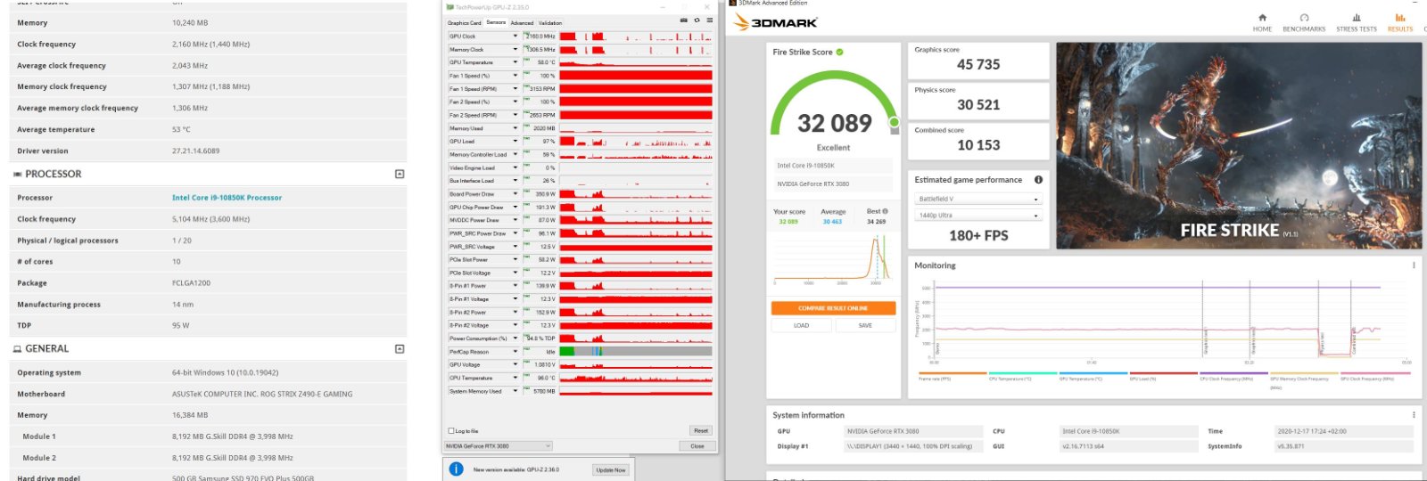Viewport: 1427px width, 481px height.
Task: Select the Sensors tab in GPU-Z
Action: click(x=496, y=22)
